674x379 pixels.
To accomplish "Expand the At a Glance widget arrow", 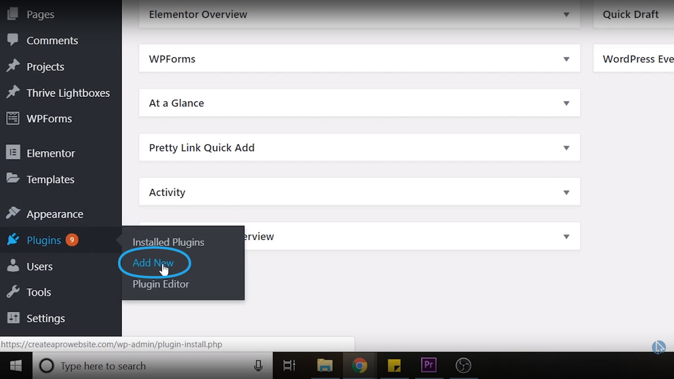I will [567, 104].
